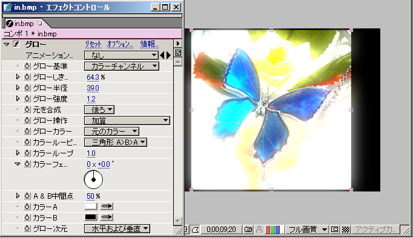Click the stopwatch icon for グロー強度
Screen dimensions: 413x238
27,99
